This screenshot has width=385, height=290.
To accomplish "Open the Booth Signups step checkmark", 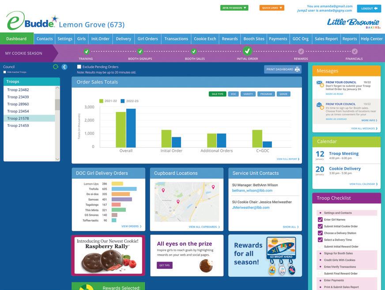I will point(140,52).
